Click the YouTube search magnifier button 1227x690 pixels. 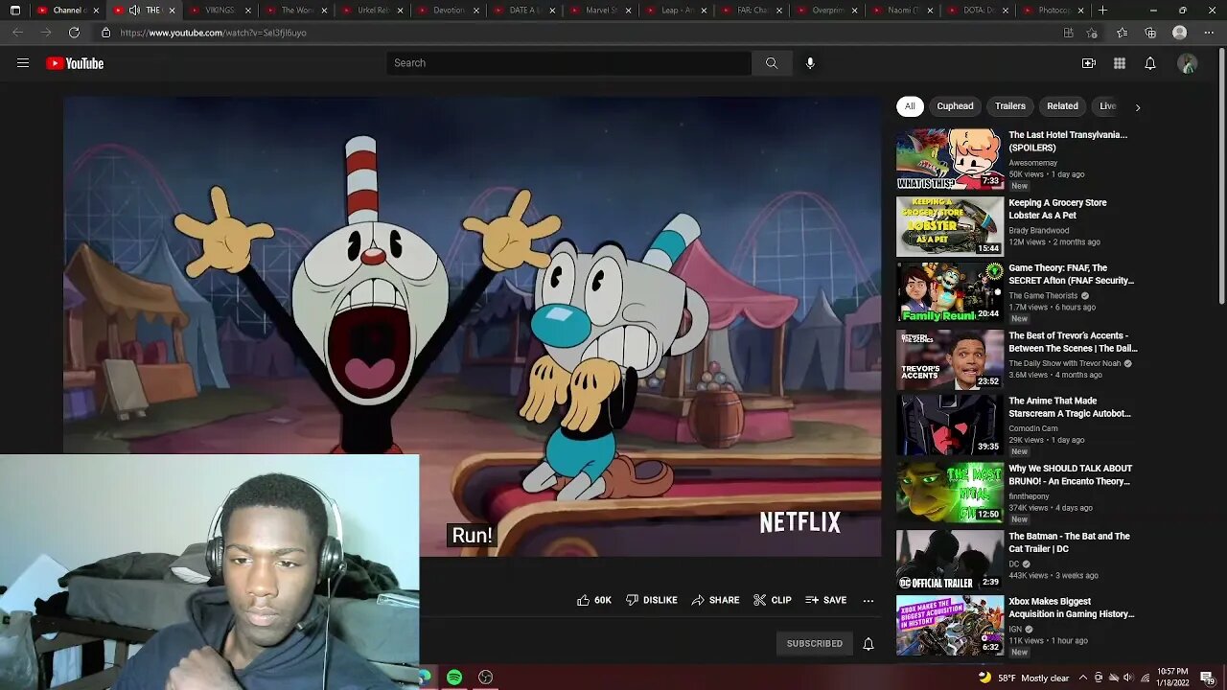(x=772, y=63)
